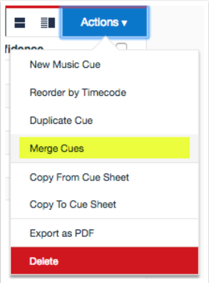Click the word Actions on blue button
Image resolution: width=209 pixels, height=283 pixels.
click(x=100, y=22)
